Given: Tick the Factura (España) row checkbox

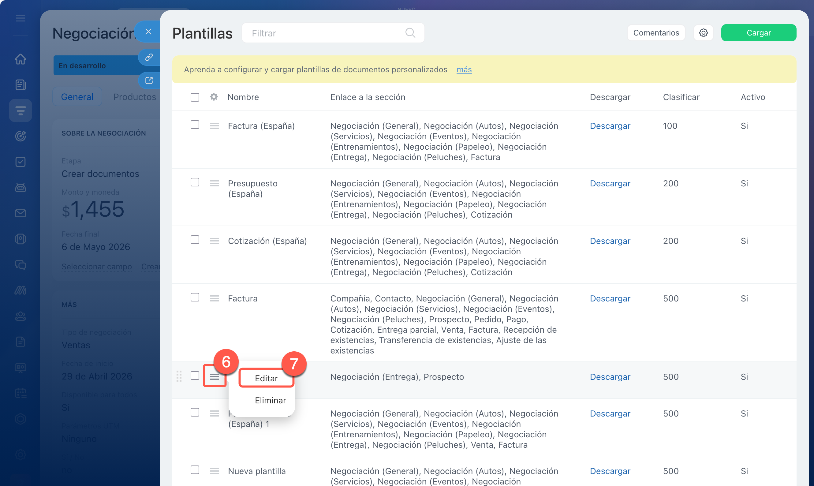Looking at the screenshot, I should pyautogui.click(x=195, y=125).
